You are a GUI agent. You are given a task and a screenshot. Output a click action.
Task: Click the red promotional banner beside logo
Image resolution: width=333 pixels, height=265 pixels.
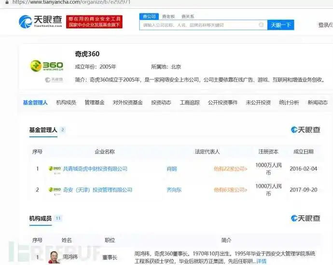coord(94,22)
